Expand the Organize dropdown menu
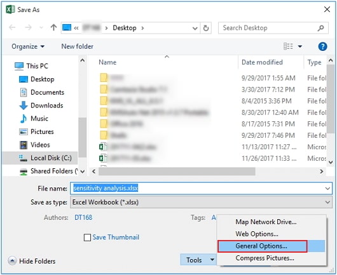Screen dimensions: 337x275 point(28,46)
